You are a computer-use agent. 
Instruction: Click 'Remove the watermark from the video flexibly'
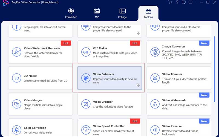(43, 55)
